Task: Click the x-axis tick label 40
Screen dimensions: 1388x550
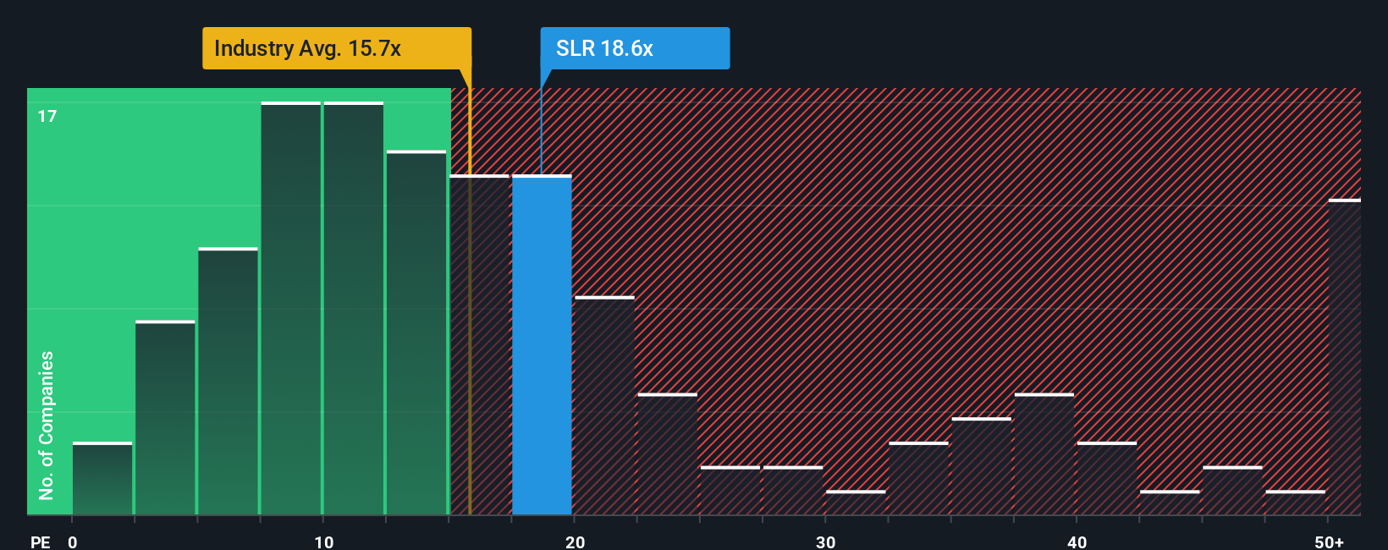Action: coord(1077,542)
